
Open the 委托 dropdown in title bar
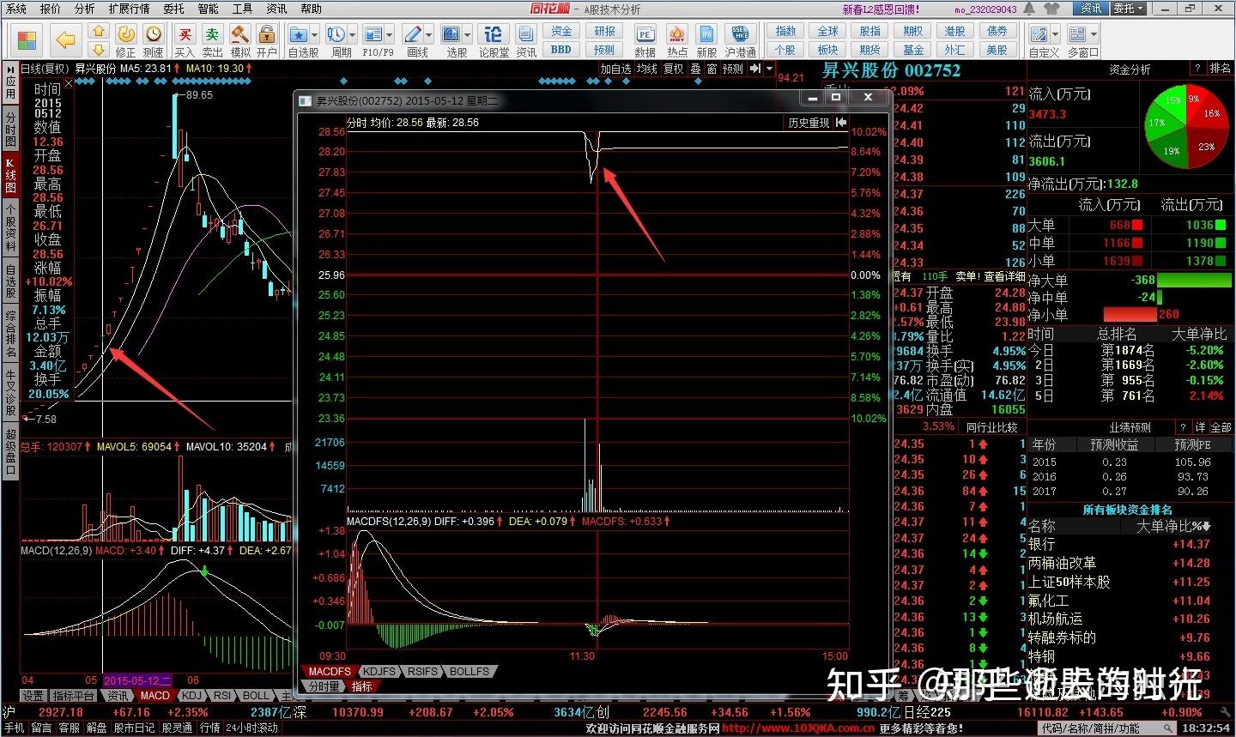tap(1129, 9)
